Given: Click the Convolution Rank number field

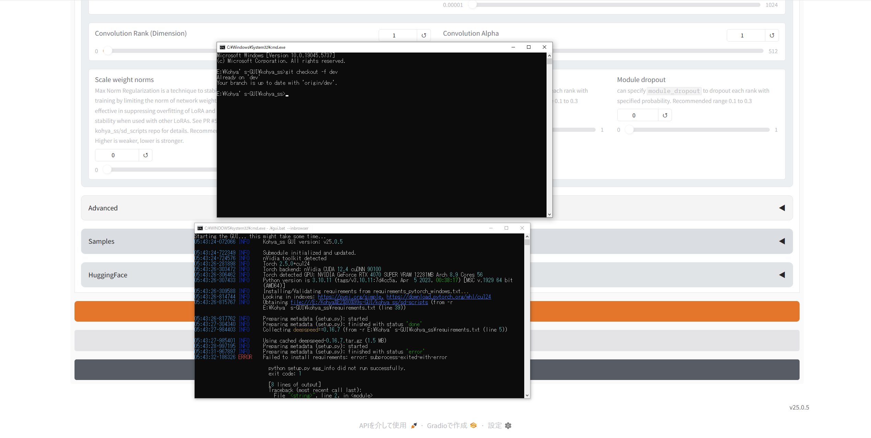Looking at the screenshot, I should [x=398, y=35].
